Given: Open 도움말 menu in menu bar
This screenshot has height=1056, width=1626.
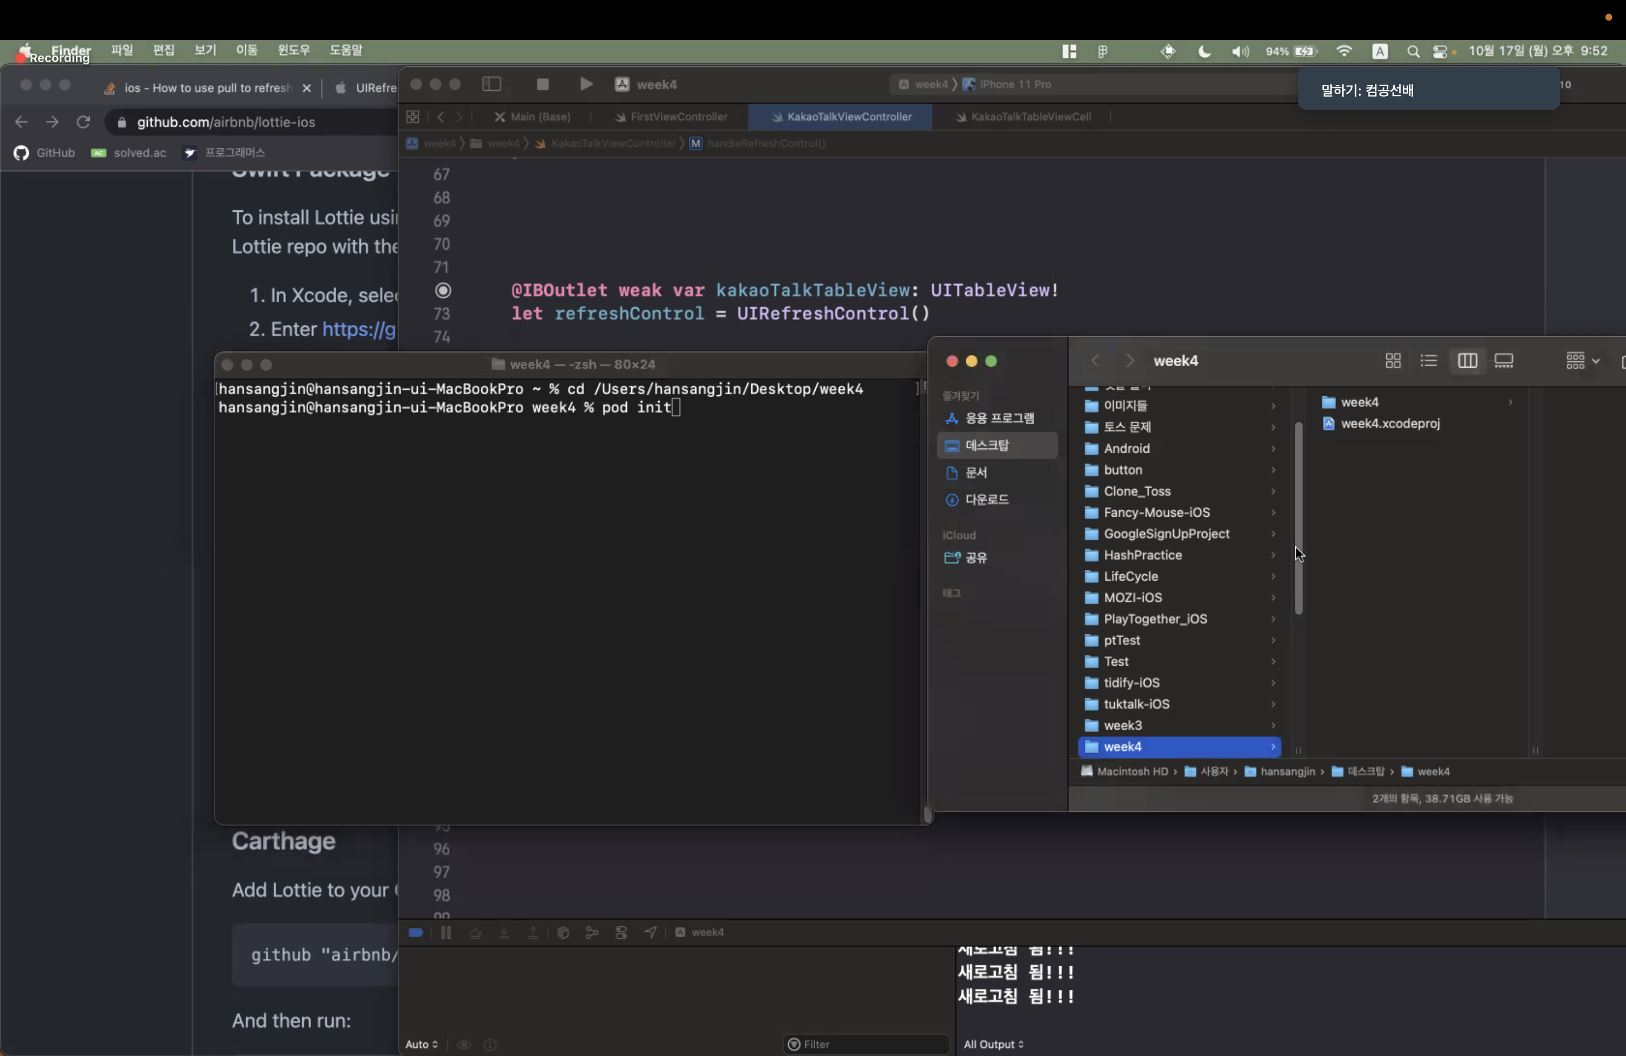Looking at the screenshot, I should pos(346,50).
